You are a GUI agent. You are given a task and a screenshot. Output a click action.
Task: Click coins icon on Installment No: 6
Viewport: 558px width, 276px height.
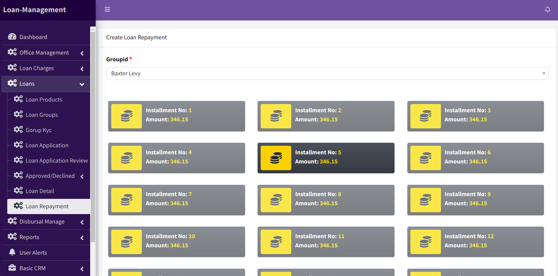pyautogui.click(x=426, y=158)
